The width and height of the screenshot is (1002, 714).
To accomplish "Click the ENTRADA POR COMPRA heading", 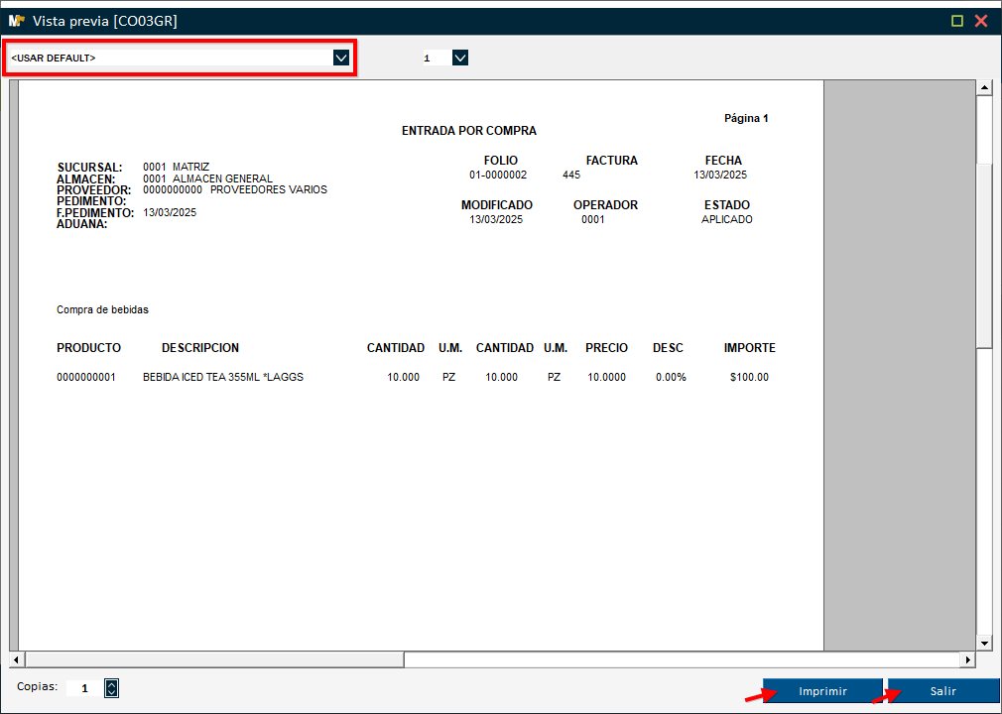I will [469, 130].
